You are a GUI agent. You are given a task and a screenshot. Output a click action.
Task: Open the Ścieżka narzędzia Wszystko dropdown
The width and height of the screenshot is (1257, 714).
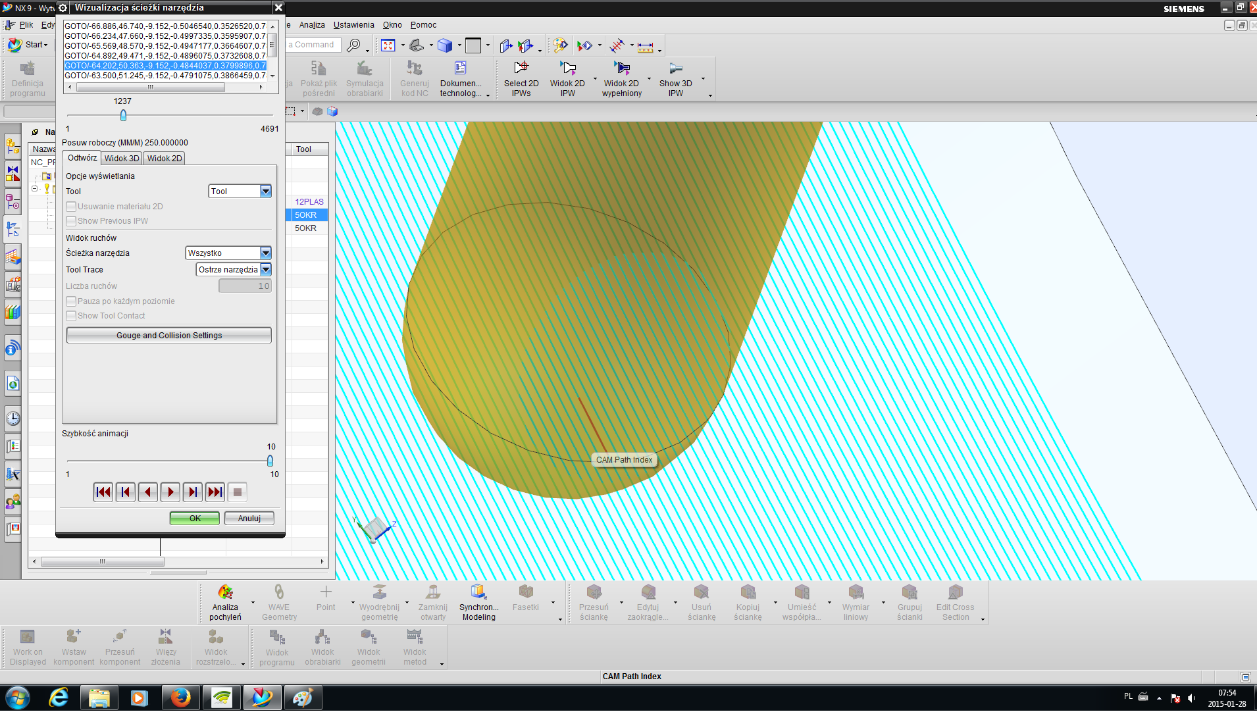coord(228,253)
